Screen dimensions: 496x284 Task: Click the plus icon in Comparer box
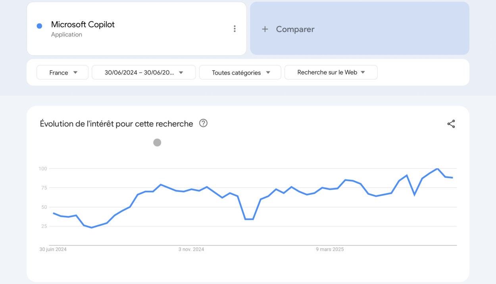(265, 29)
